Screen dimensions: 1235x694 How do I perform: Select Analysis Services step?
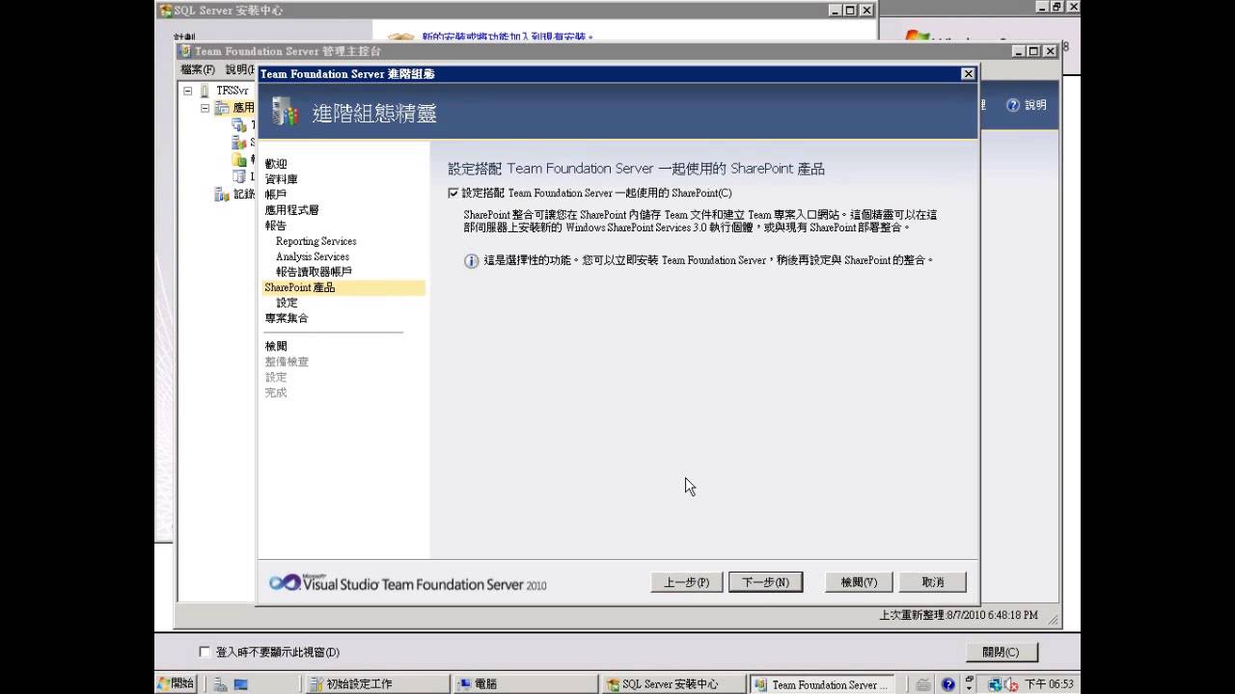click(313, 256)
